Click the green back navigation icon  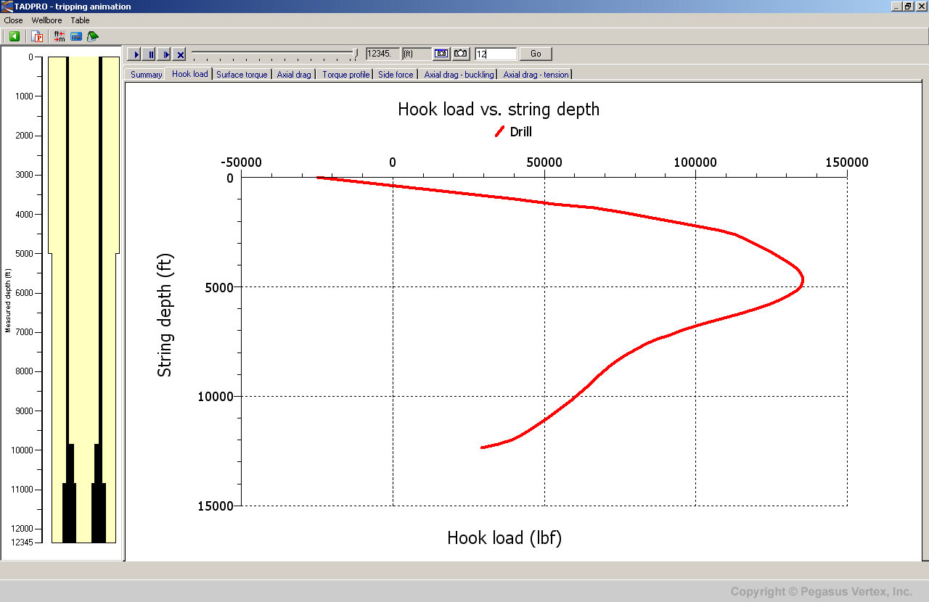[15, 36]
